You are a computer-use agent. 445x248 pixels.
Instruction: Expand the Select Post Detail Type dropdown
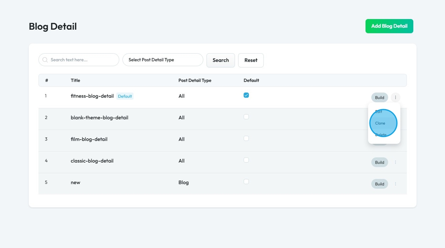pyautogui.click(x=163, y=60)
